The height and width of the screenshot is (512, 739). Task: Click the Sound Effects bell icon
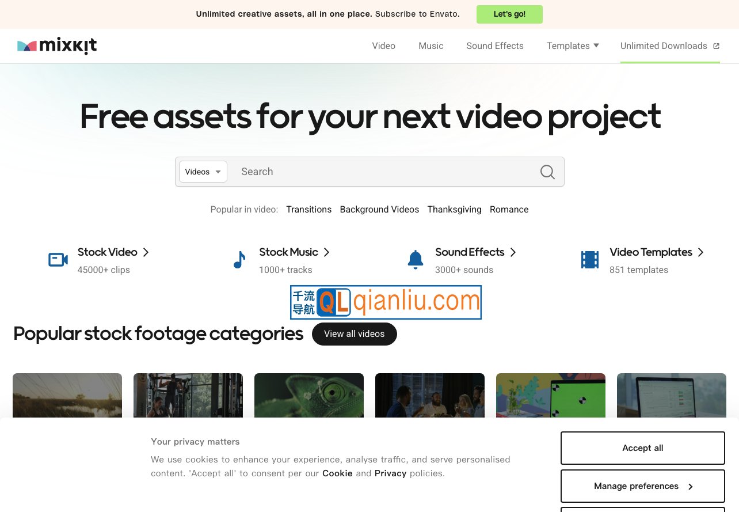pyautogui.click(x=415, y=260)
